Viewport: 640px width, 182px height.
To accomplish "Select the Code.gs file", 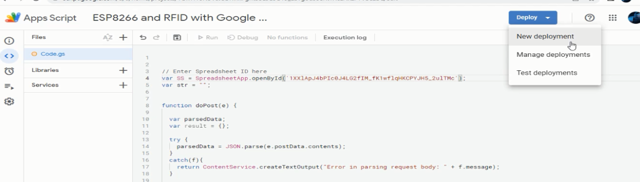I will click(x=78, y=54).
